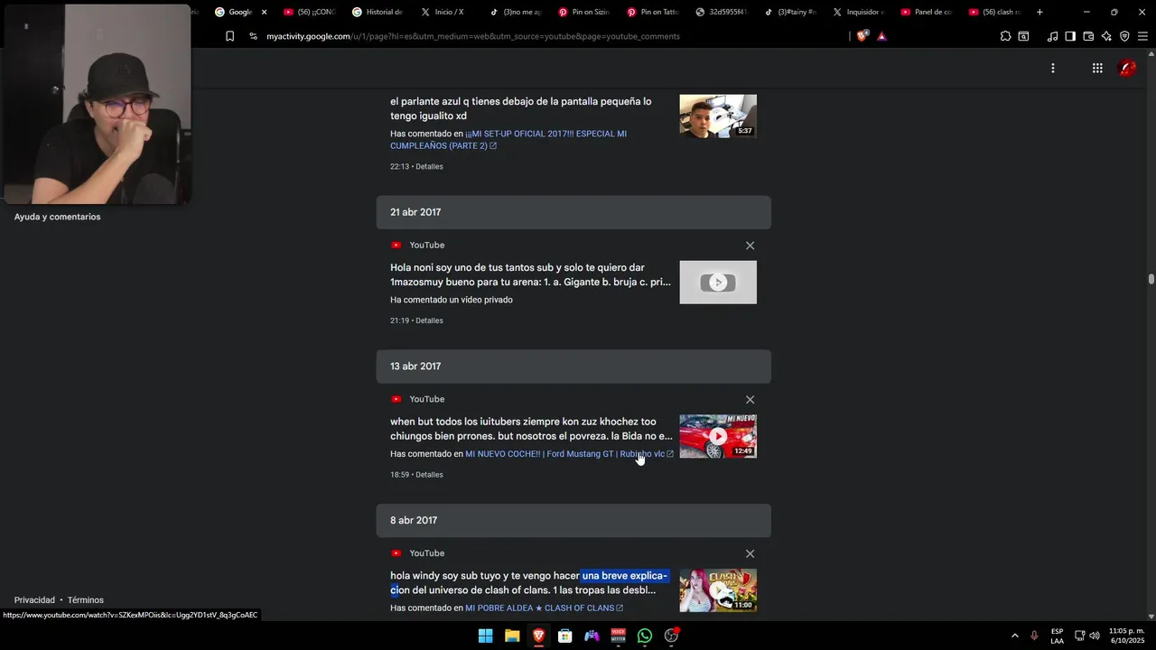
Task: Open the Google apps grid menu
Action: point(1097,68)
